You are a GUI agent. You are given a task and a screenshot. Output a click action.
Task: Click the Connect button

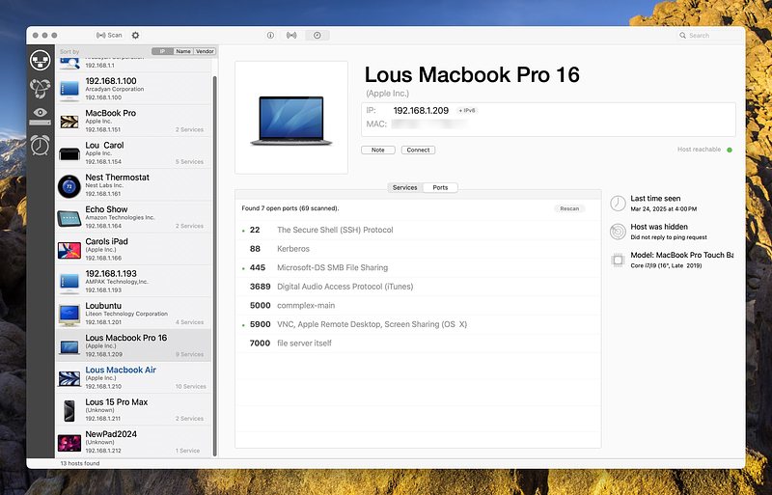(x=418, y=150)
